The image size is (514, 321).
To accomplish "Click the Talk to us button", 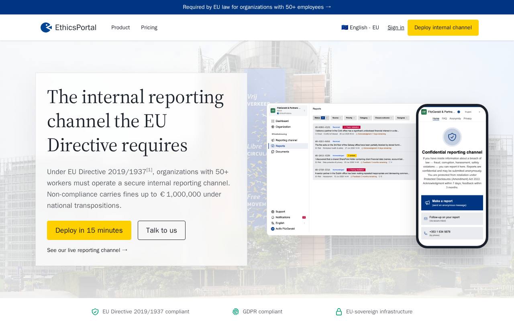I will (161, 230).
